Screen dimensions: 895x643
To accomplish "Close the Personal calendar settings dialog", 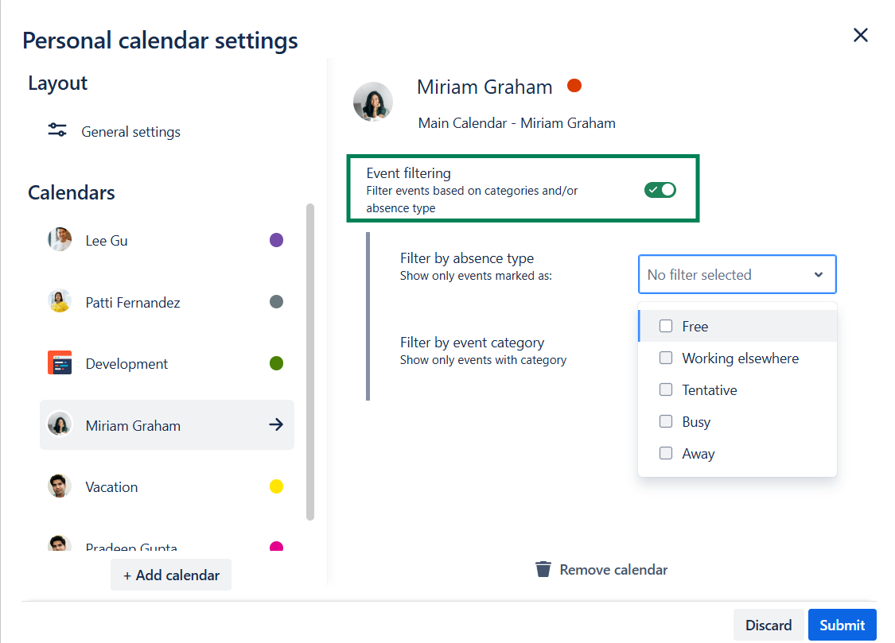I will [860, 35].
